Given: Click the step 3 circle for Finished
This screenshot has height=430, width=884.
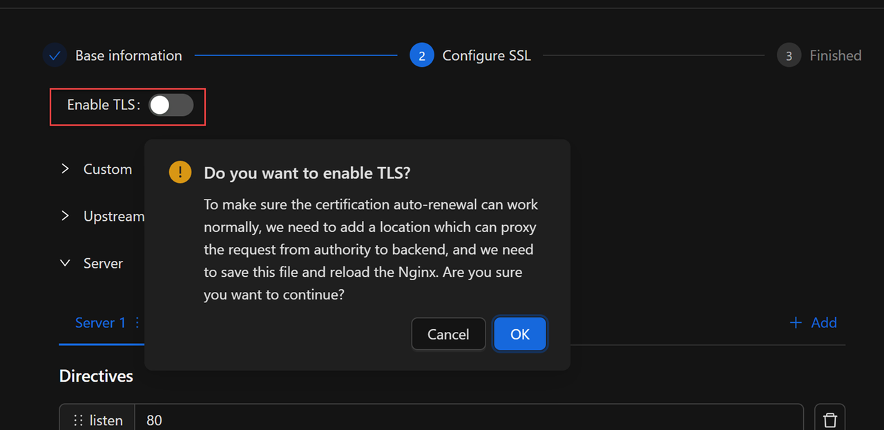Looking at the screenshot, I should 789,55.
